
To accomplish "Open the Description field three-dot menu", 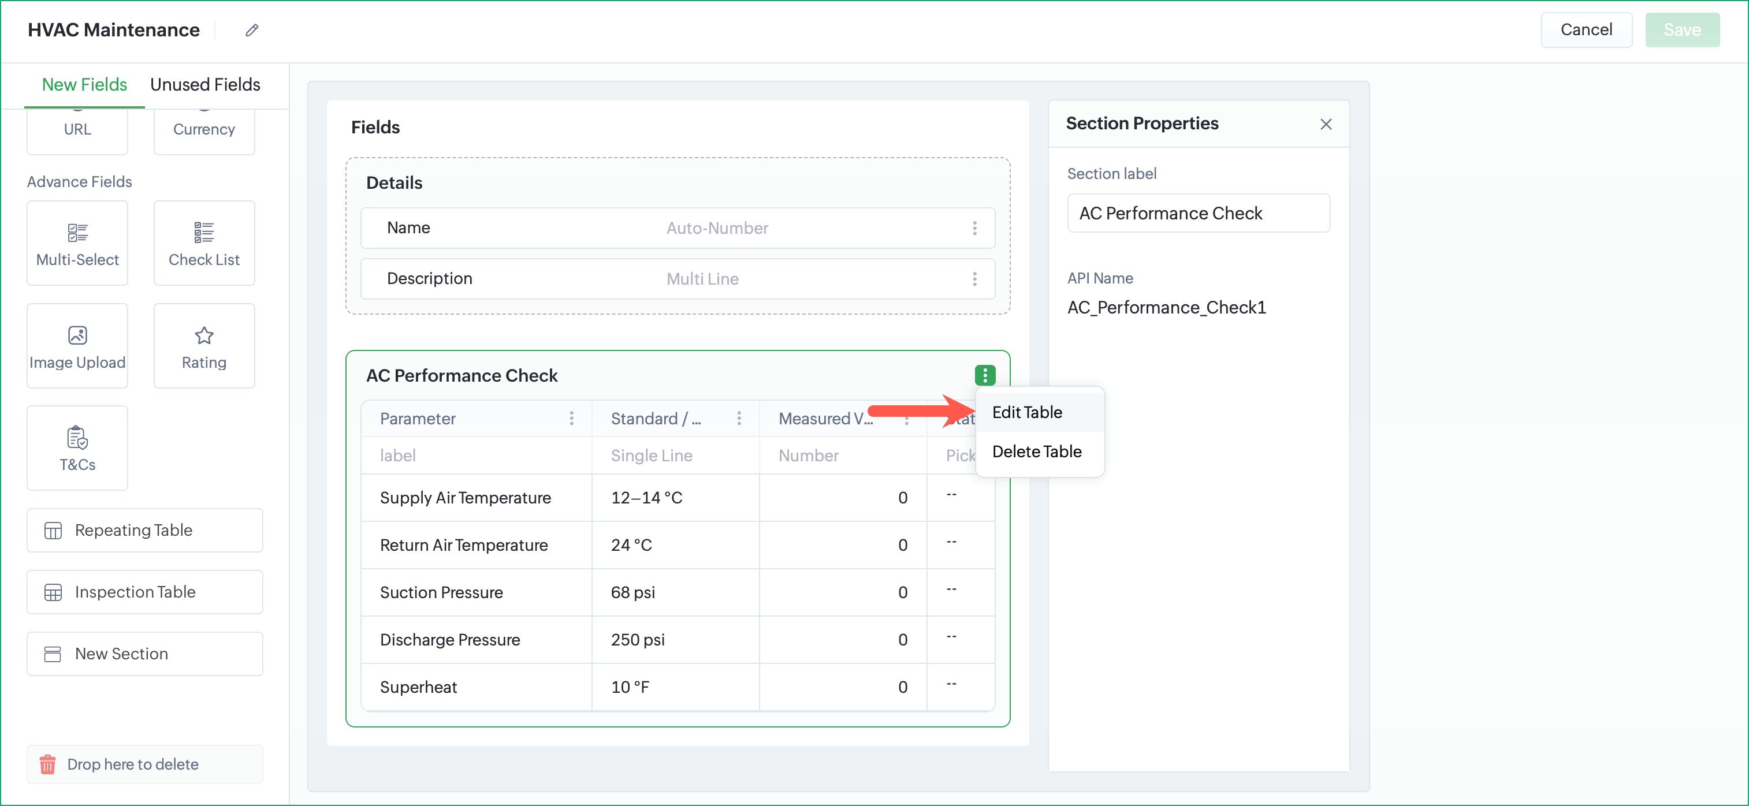I will coord(974,279).
